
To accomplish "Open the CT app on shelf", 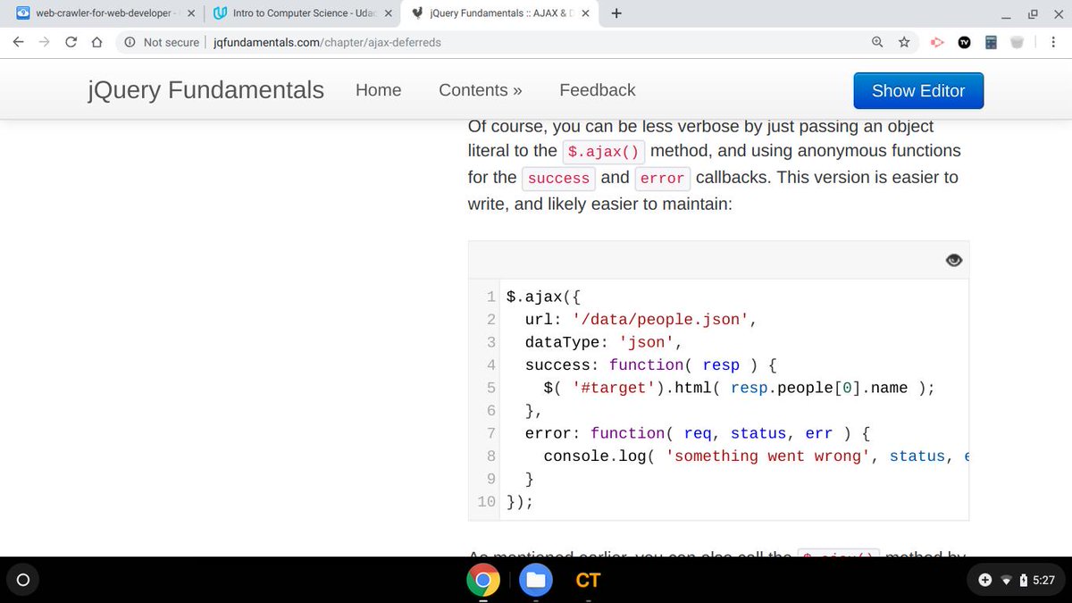I will click(588, 581).
